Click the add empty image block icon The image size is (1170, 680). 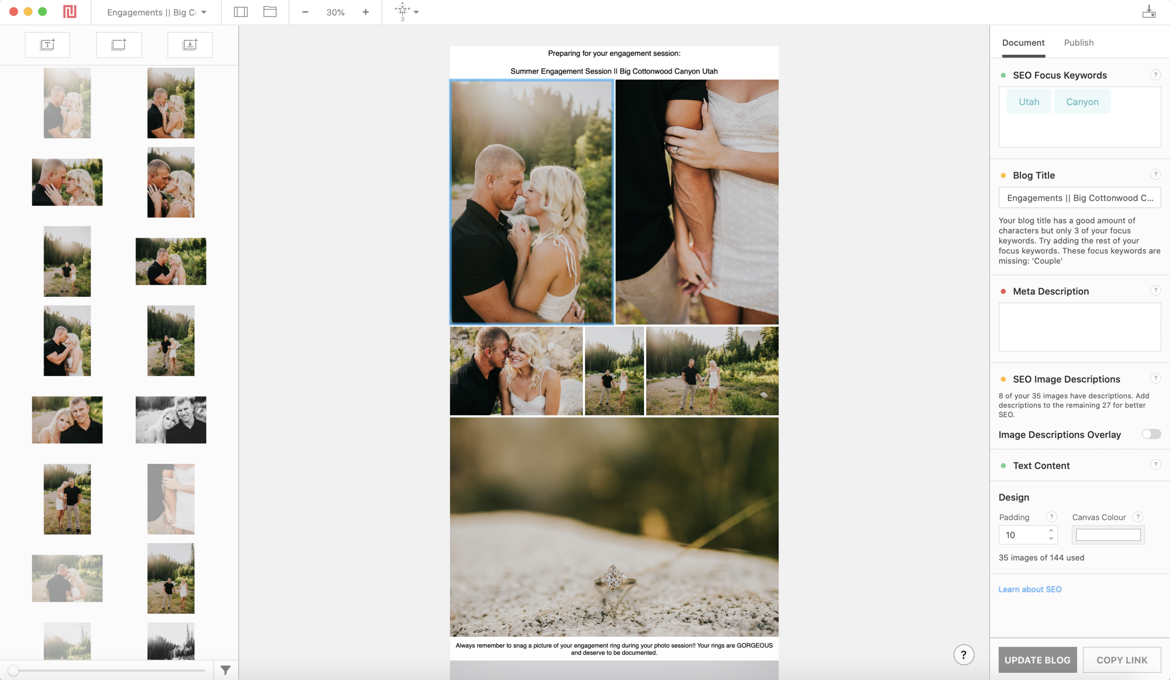click(119, 45)
